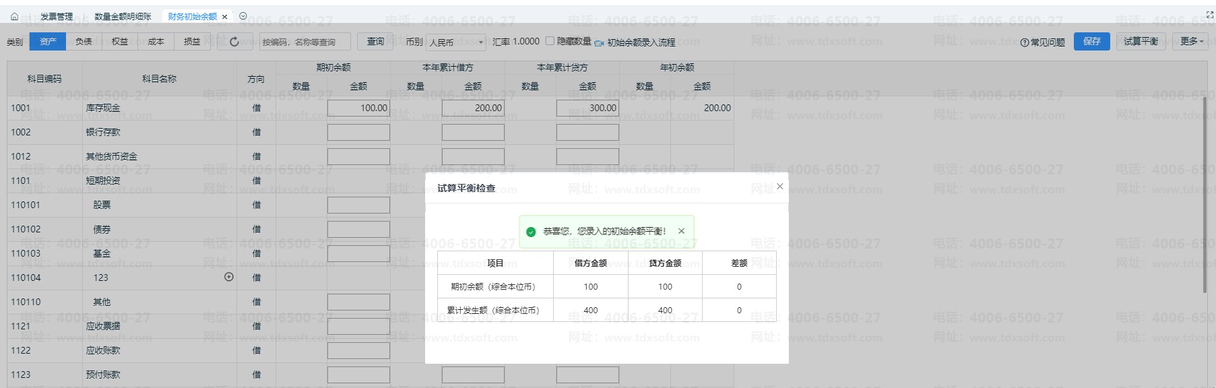Image resolution: width=1216 pixels, height=388 pixels.
Task: Click the home icon in the tab bar
Action: coord(15,16)
